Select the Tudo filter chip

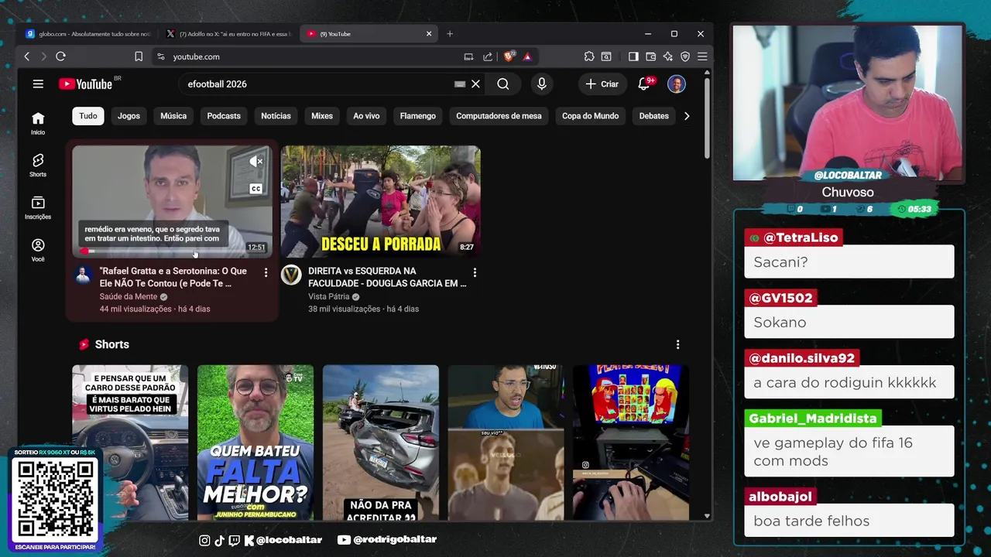[x=88, y=116]
